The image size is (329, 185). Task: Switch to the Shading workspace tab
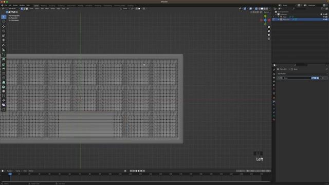[80, 6]
